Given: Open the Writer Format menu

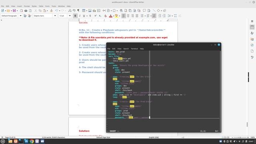Looking at the screenshot, I should 27,6.
